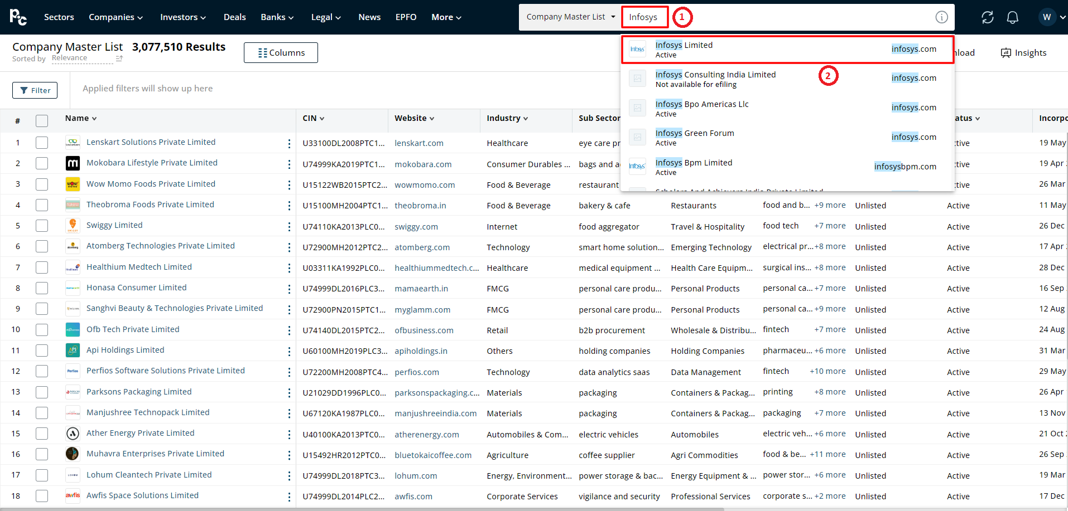Image resolution: width=1068 pixels, height=511 pixels.
Task: Select Infosys Limited suggestion
Action: point(787,50)
